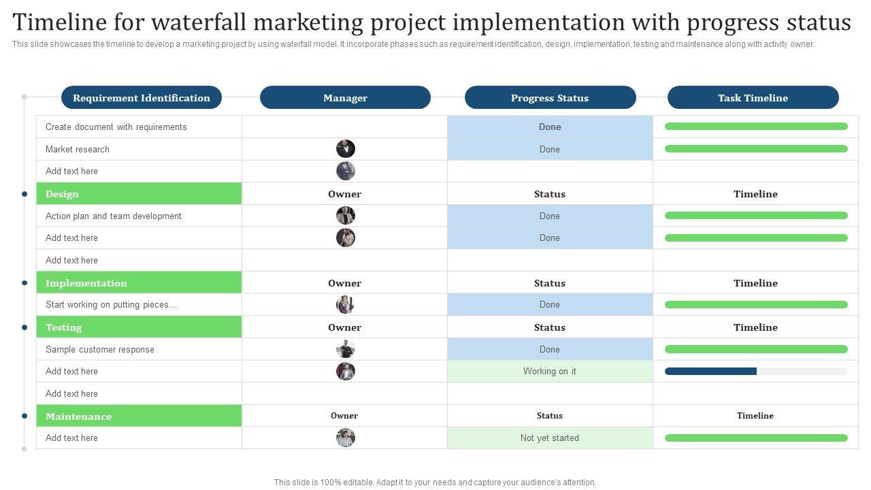871x490 pixels.
Task: Select the Not yet started status cell
Action: [550, 438]
